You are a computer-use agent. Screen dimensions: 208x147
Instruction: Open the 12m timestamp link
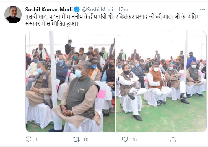pyautogui.click(x=123, y=10)
